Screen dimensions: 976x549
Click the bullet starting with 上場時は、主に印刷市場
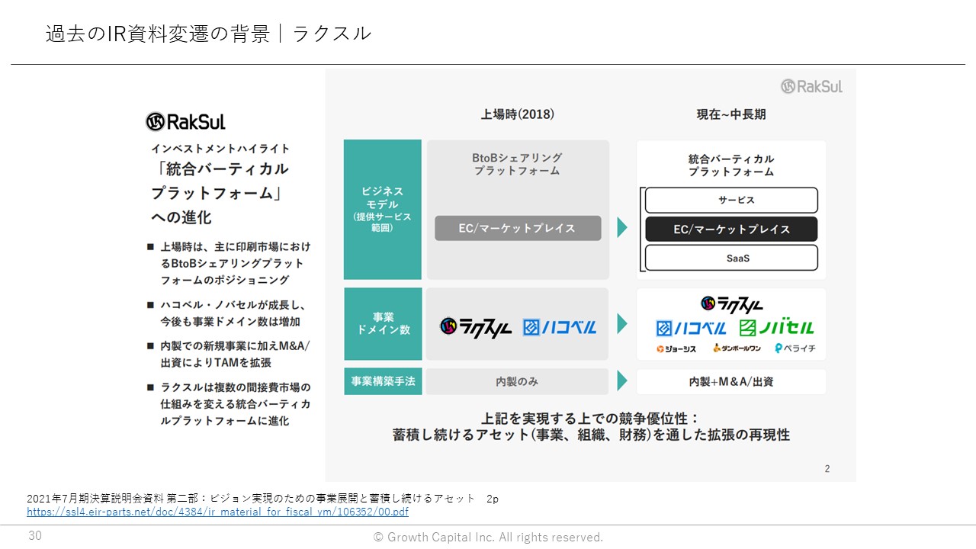coord(229,264)
